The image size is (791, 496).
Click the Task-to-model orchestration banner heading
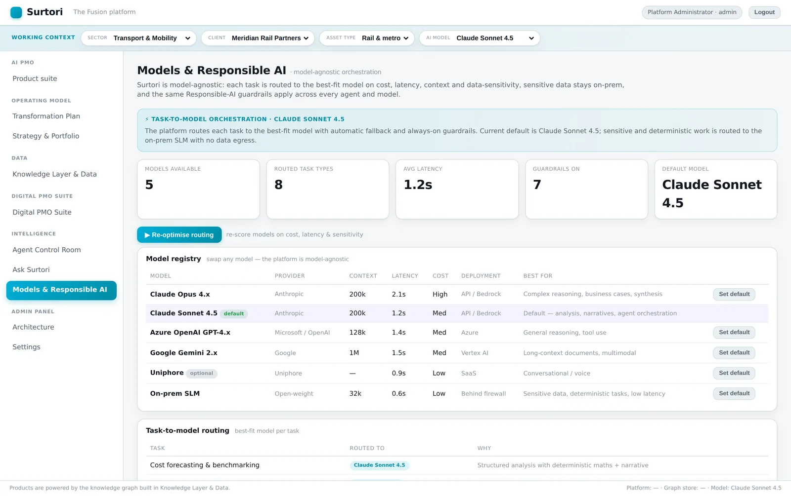tap(245, 119)
